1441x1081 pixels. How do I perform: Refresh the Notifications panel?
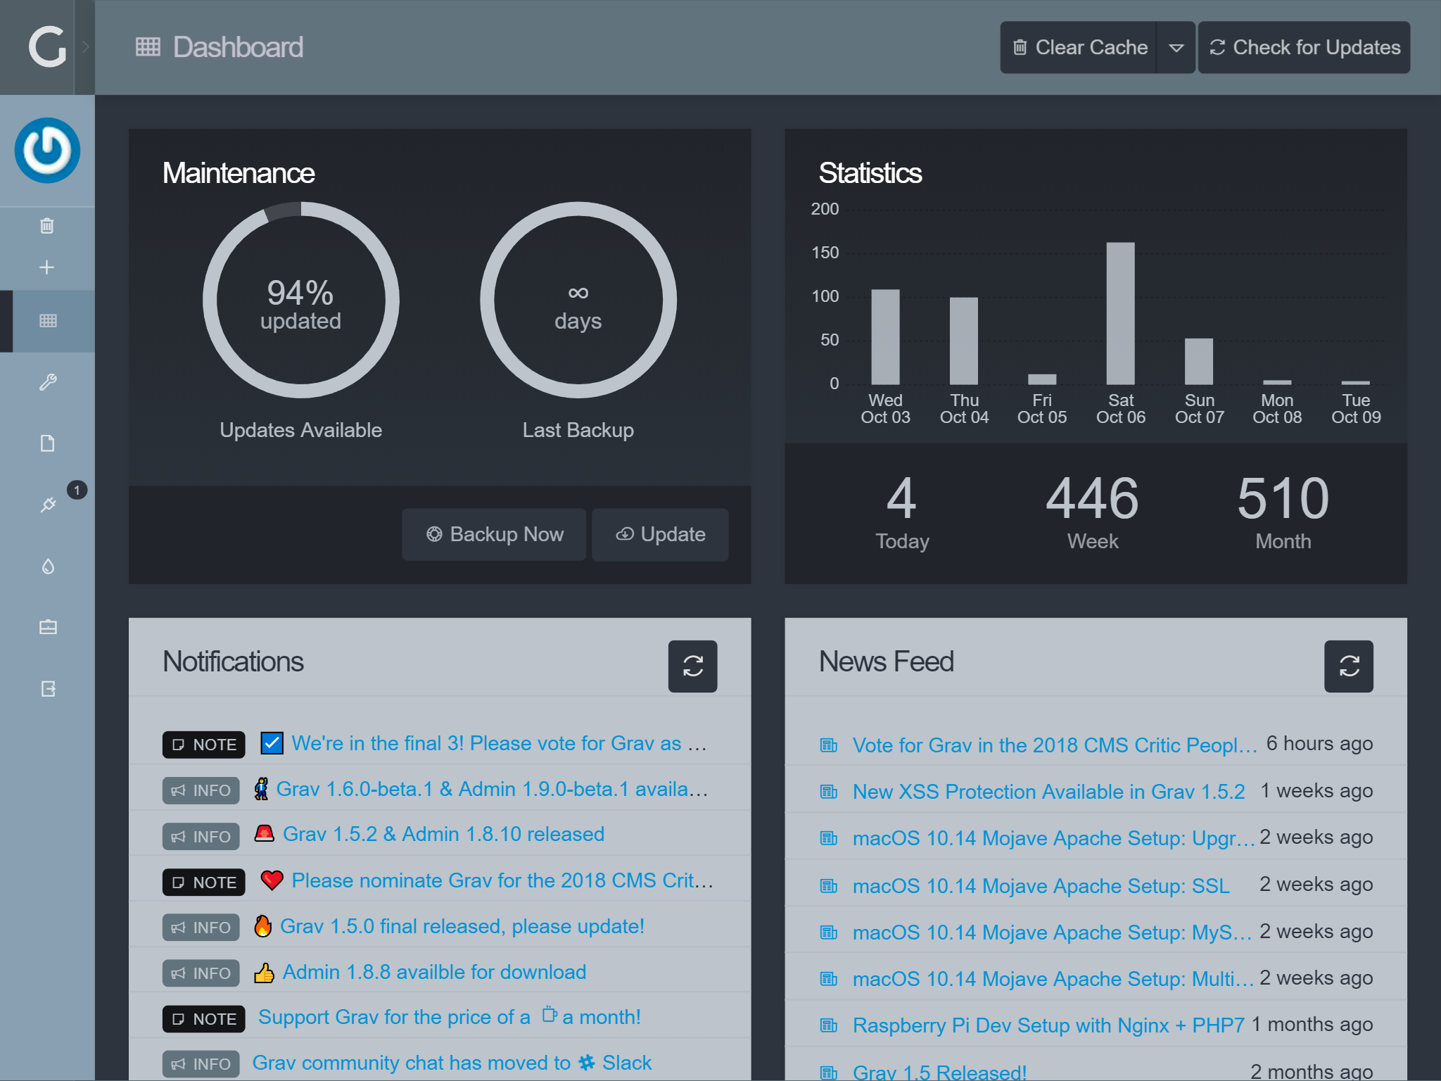pos(692,666)
